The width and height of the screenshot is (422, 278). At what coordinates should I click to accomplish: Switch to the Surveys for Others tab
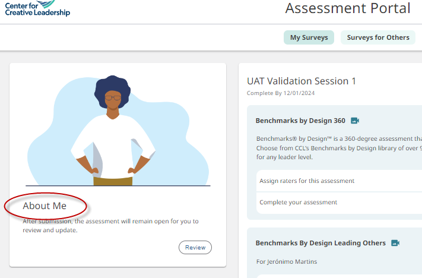(378, 37)
